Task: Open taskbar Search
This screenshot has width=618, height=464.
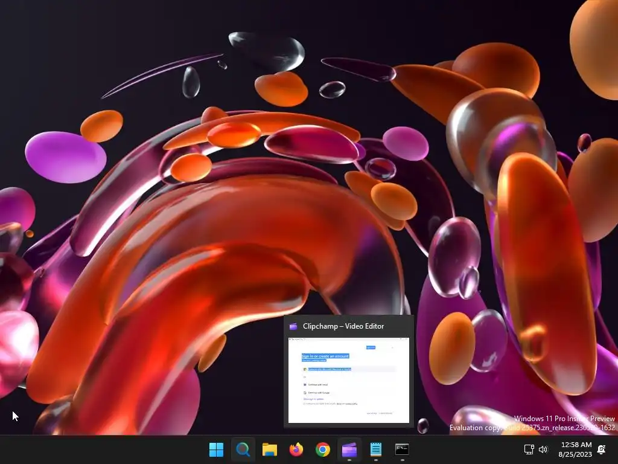Action: pos(243,449)
